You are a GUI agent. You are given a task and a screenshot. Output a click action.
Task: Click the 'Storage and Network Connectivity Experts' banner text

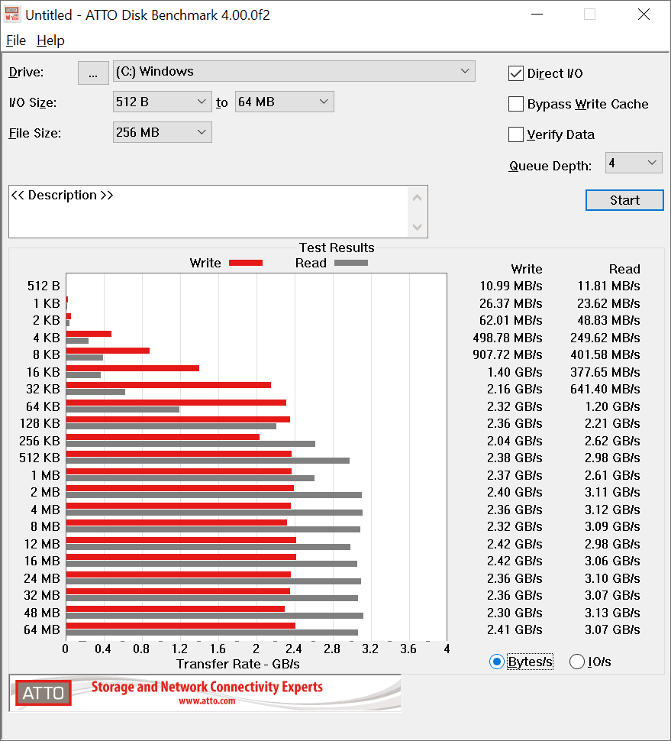click(x=207, y=687)
